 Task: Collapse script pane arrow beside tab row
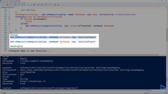[x=167, y=8]
